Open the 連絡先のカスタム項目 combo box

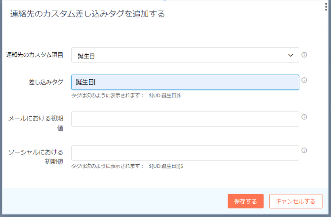pos(185,55)
